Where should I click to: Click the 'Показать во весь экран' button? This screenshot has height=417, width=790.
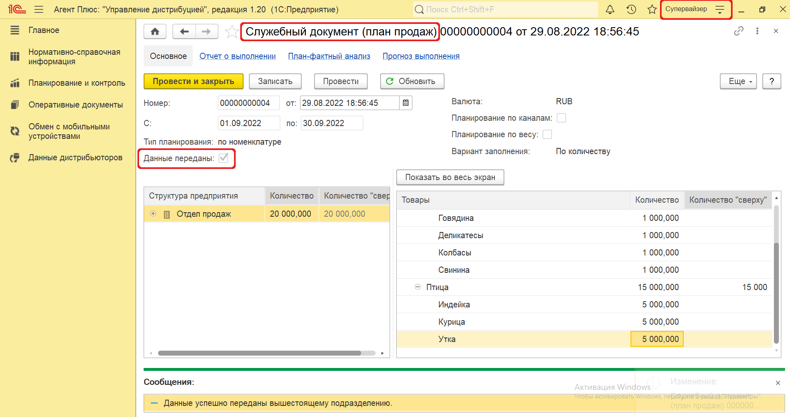click(450, 178)
